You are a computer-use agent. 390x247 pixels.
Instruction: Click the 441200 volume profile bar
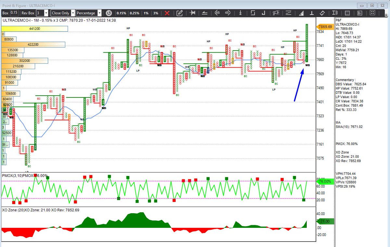34,29
